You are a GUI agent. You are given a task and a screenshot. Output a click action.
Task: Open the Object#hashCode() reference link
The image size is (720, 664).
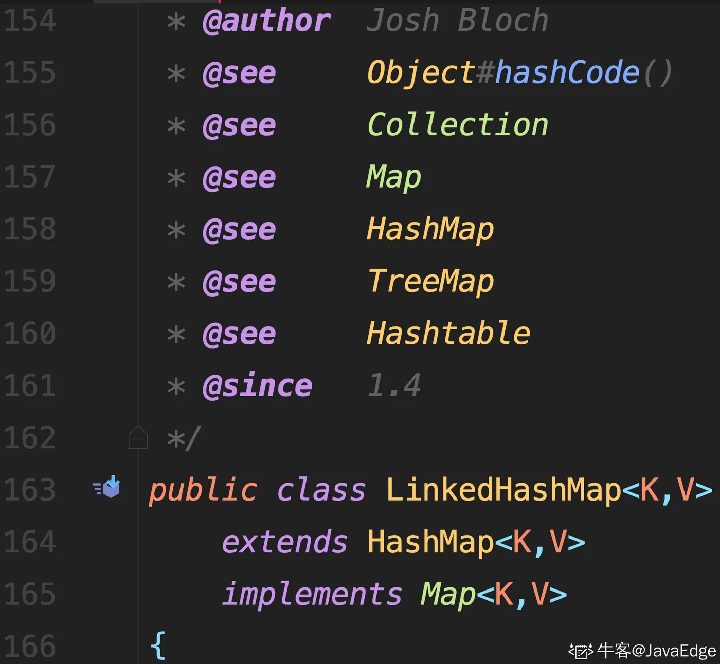[519, 72]
